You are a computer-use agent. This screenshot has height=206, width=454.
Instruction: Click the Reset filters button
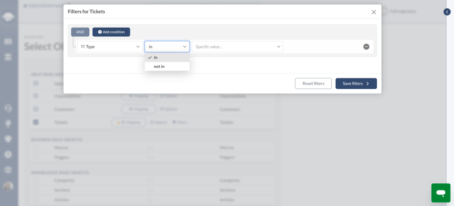click(x=313, y=83)
